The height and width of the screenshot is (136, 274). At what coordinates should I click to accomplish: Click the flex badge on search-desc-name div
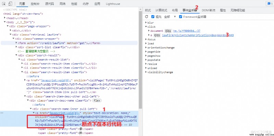point(97,100)
